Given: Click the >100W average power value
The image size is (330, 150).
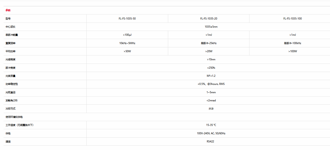Looking at the screenshot, I should click(293, 51).
